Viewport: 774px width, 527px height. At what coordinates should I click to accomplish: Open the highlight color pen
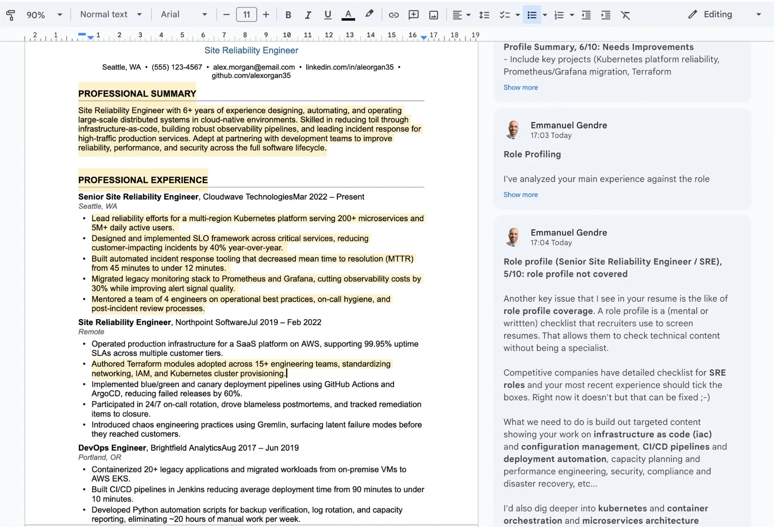click(369, 15)
